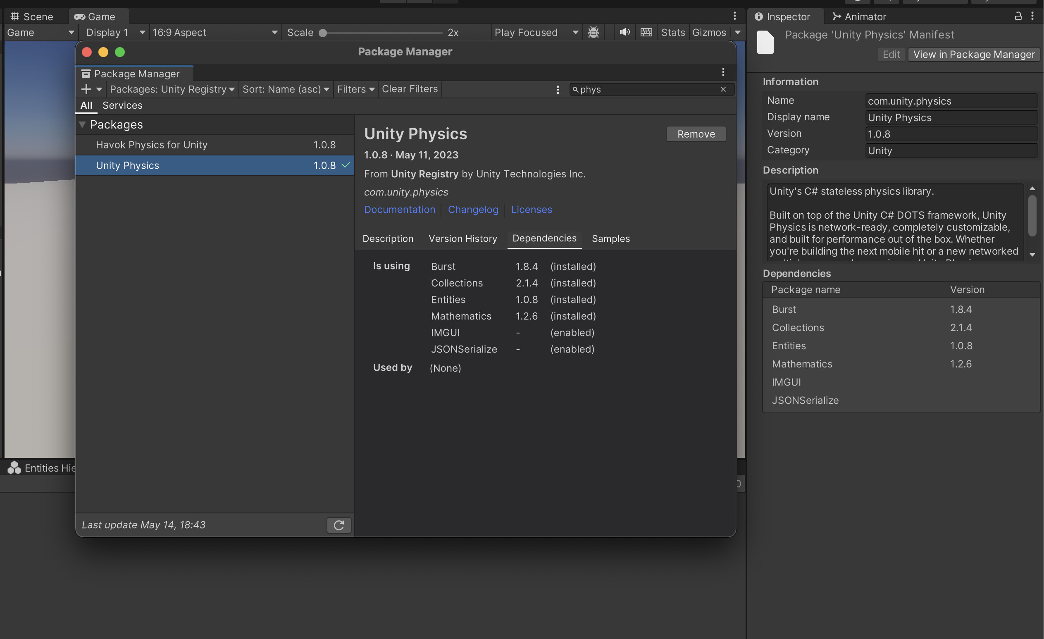
Task: Select Unity Physics package row
Action: 215,165
